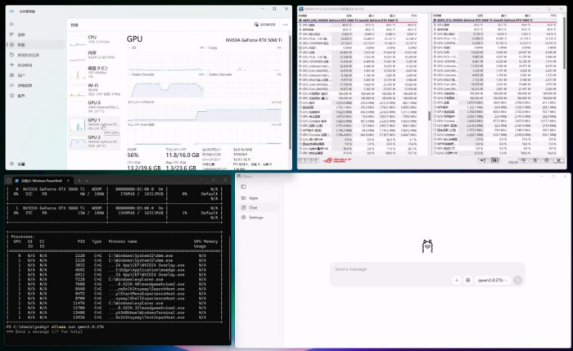Open the three-dot more options menu in Task Manager
Viewport: 573px width, 351px height.
coord(286,25)
